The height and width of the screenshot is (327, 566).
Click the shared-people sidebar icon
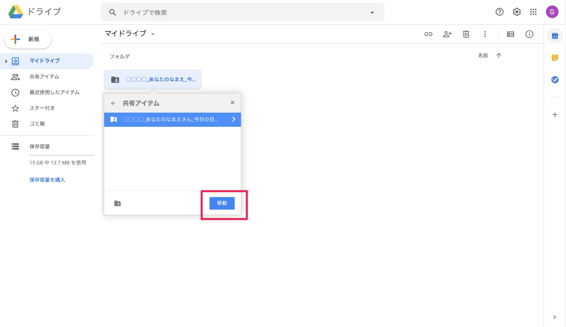15,77
